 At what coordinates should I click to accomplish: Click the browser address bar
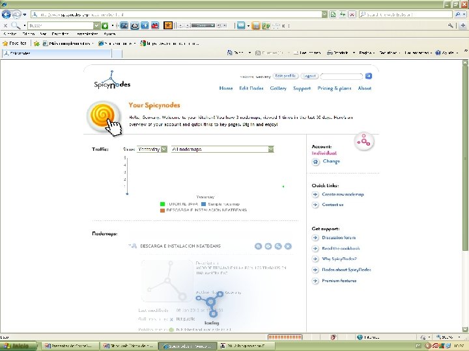[177, 14]
